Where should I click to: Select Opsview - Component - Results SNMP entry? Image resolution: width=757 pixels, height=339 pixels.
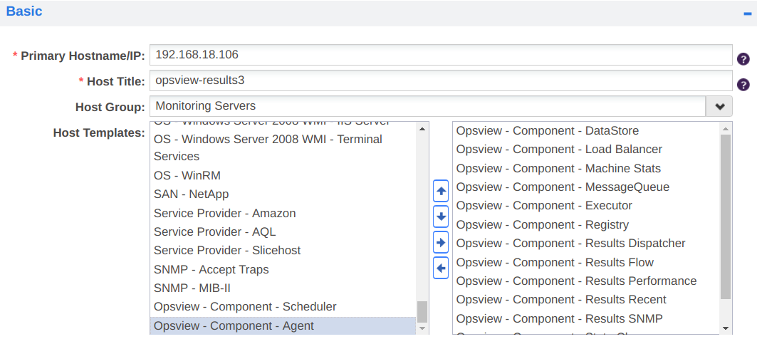tap(586, 319)
